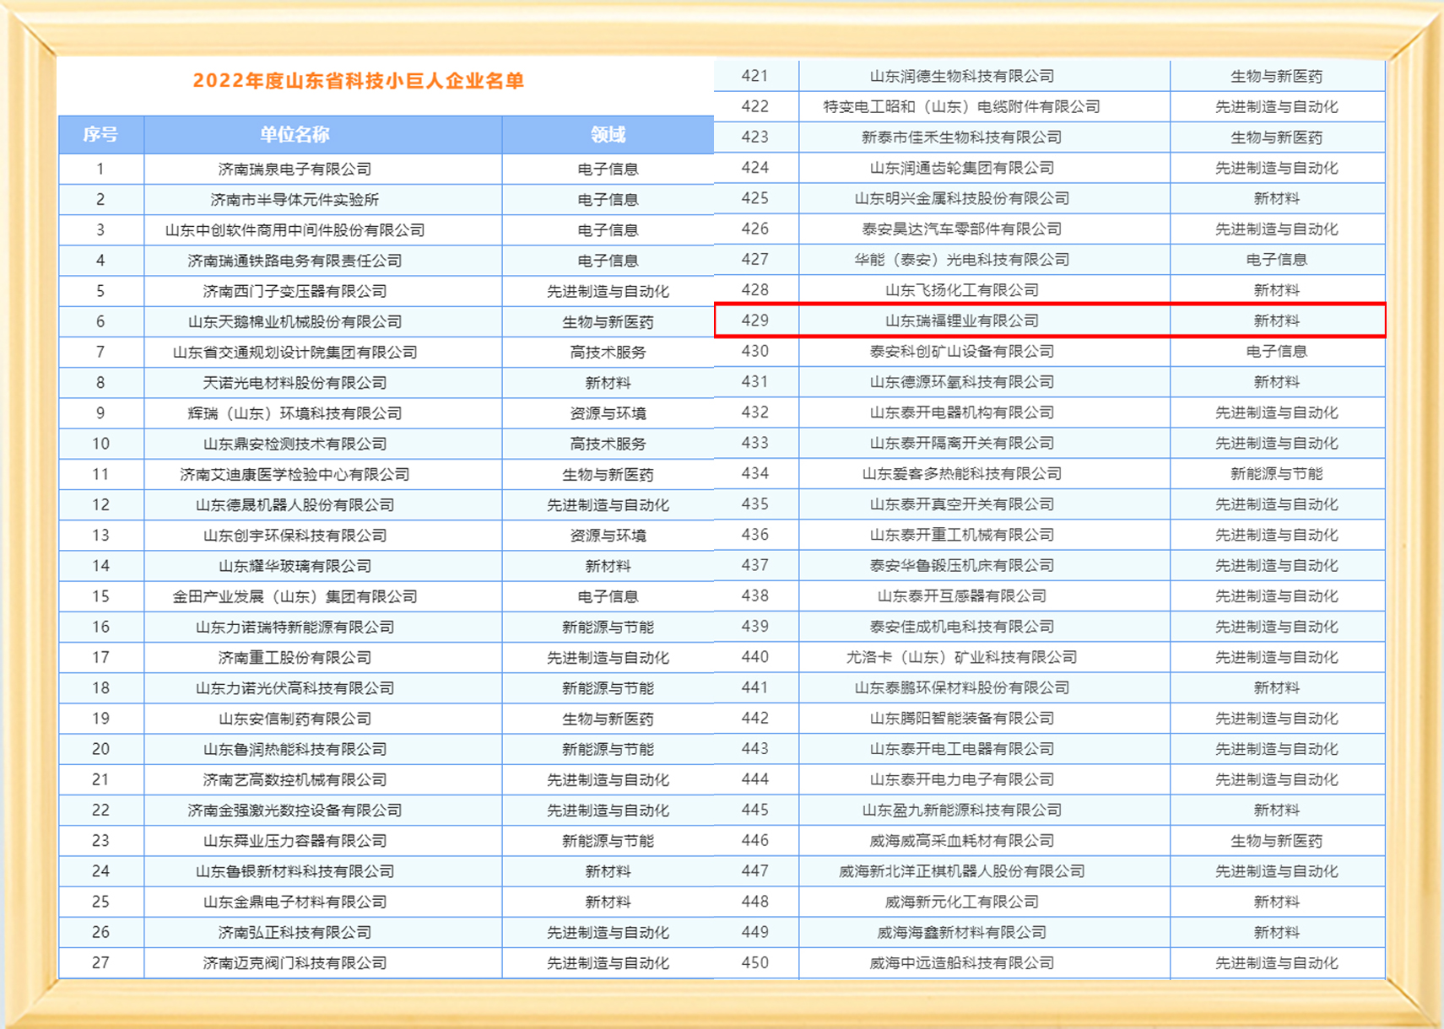Viewport: 1444px width, 1029px height.
Task: Select the 序号 column header
Action: coord(100,135)
